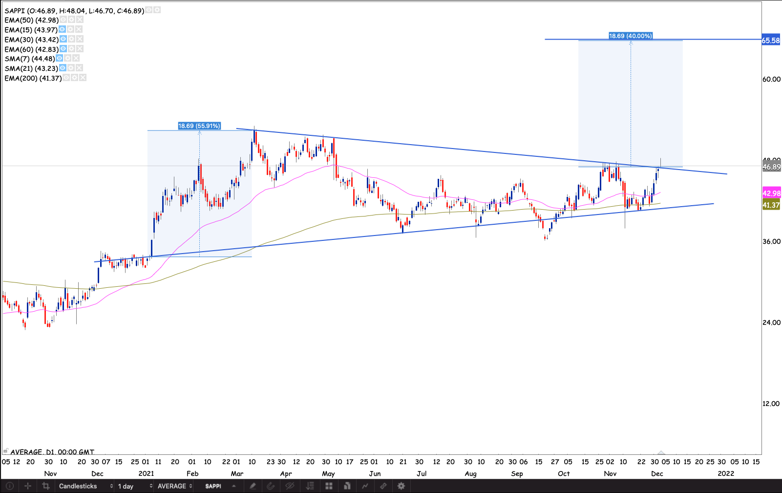The image size is (782, 493).
Task: Open chart settings gear in bottom toolbar
Action: (x=401, y=486)
